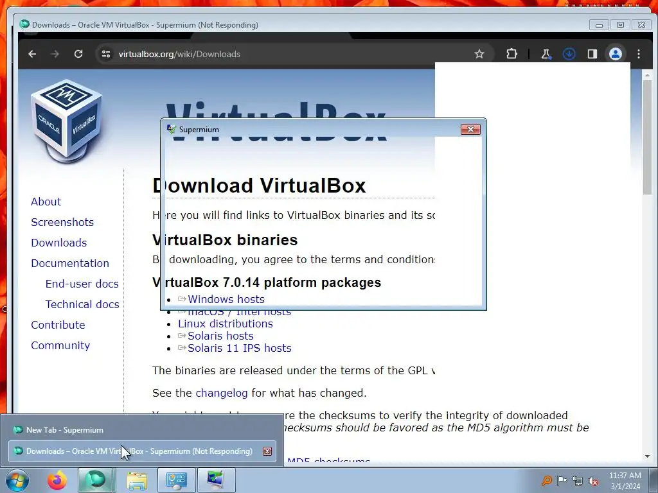
Task: Launch Firefox from the taskbar
Action: tap(57, 480)
